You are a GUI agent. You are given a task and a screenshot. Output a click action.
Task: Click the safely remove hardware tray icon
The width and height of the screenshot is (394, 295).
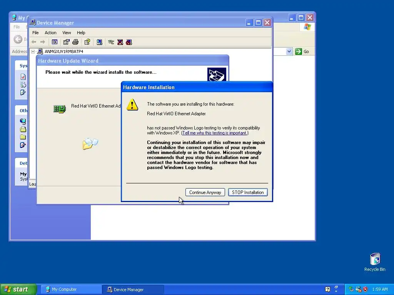351,289
